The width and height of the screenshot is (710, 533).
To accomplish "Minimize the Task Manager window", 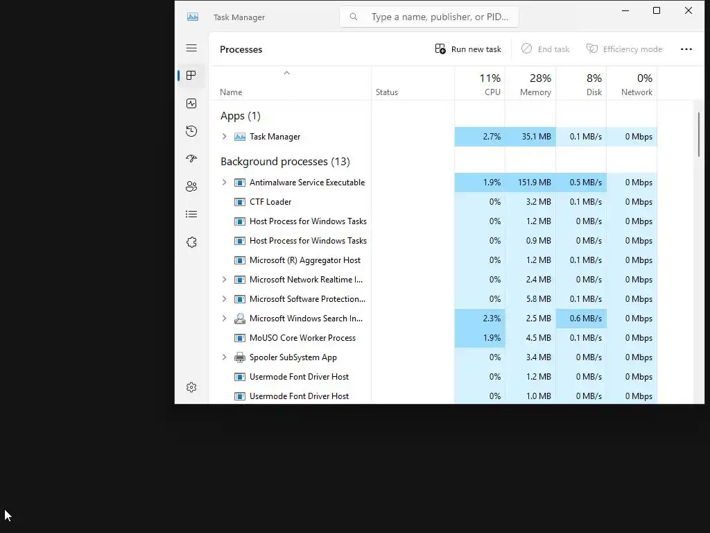I will (625, 10).
